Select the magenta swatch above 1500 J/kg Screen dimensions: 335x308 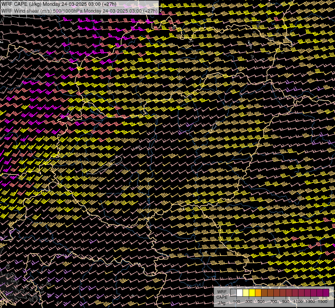point(326,293)
